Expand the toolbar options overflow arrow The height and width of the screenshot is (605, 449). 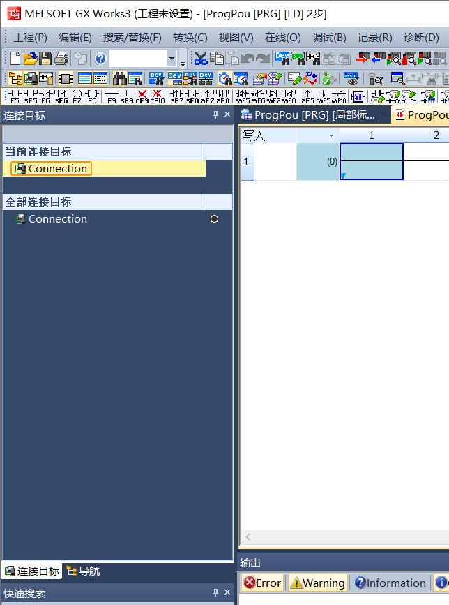click(x=183, y=64)
